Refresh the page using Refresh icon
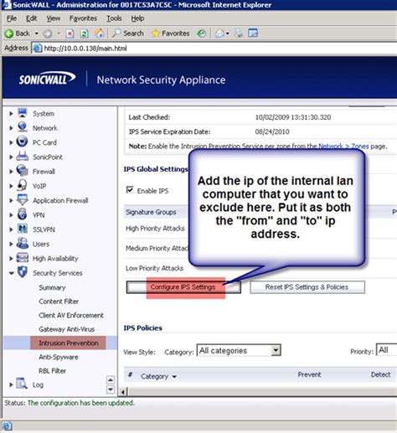The height and width of the screenshot is (433, 397). pyautogui.click(x=84, y=34)
